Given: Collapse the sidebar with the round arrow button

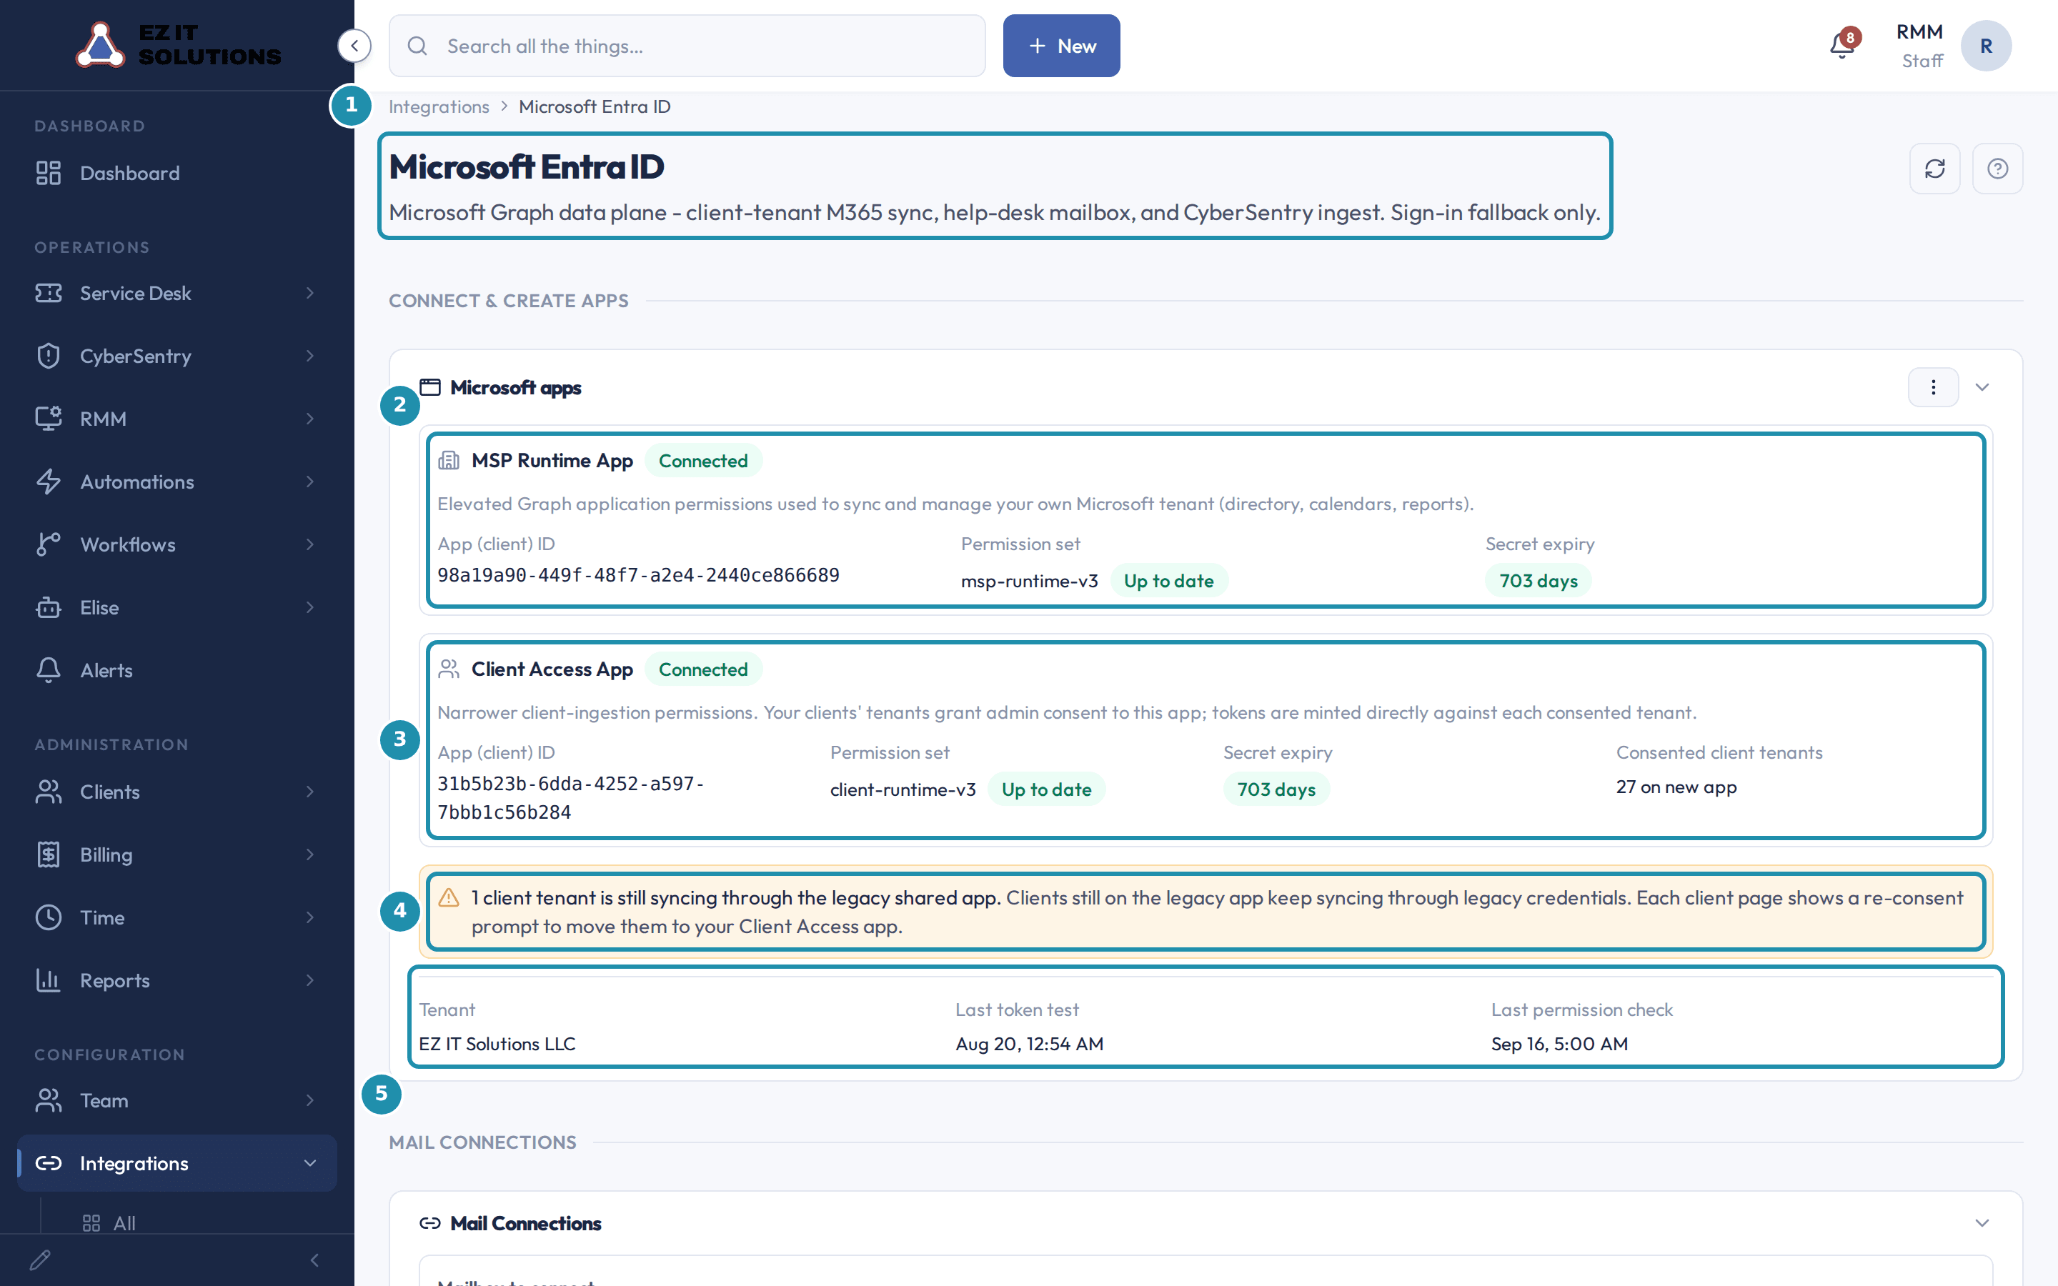Looking at the screenshot, I should (354, 45).
